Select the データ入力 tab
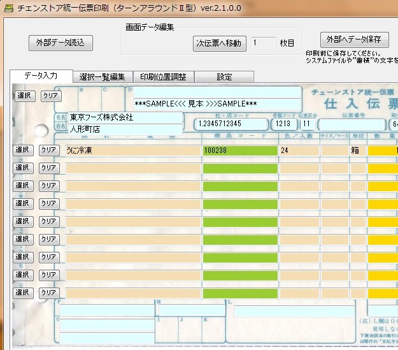This screenshot has width=398, height=350. coord(41,77)
